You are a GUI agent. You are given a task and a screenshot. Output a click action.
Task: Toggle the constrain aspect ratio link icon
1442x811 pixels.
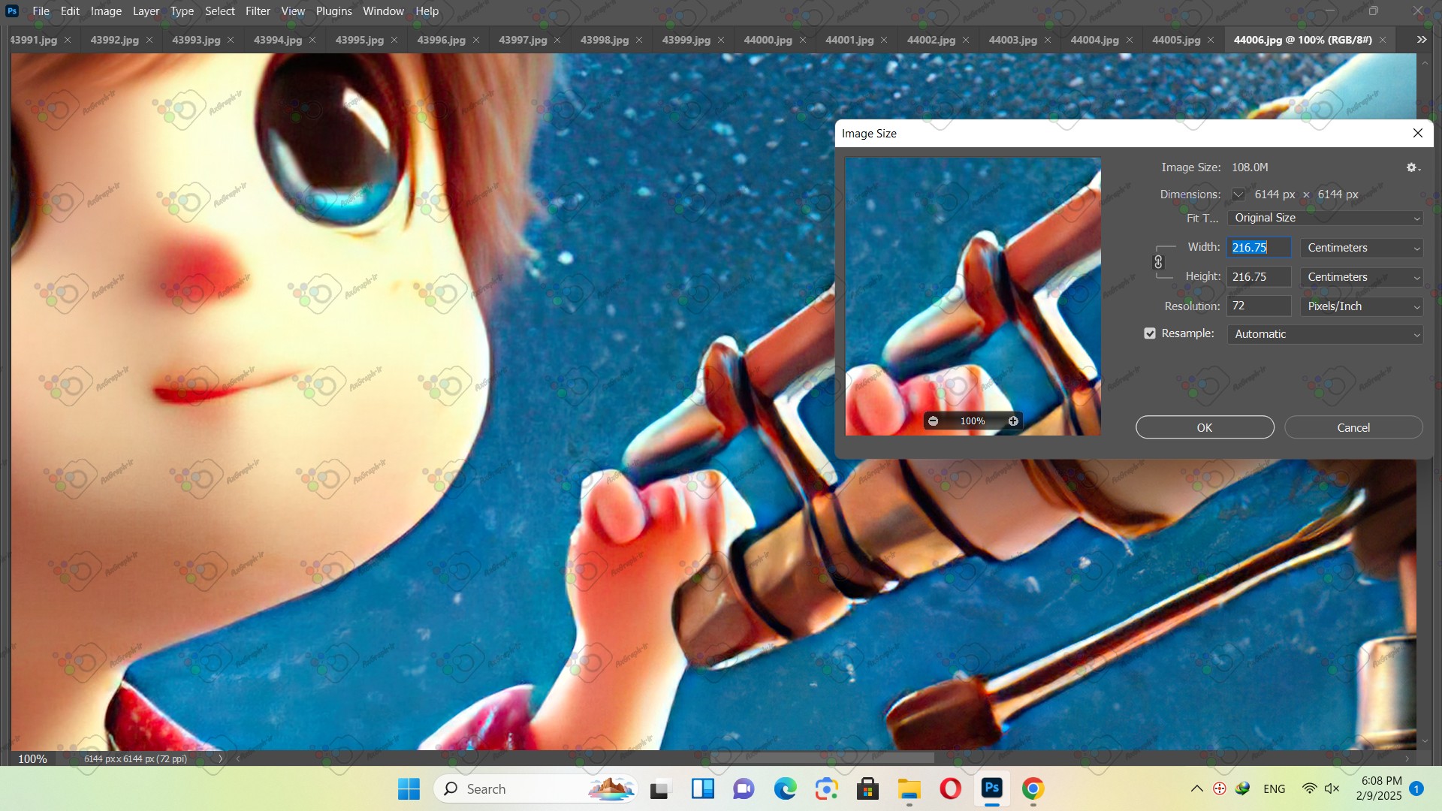[x=1158, y=262]
